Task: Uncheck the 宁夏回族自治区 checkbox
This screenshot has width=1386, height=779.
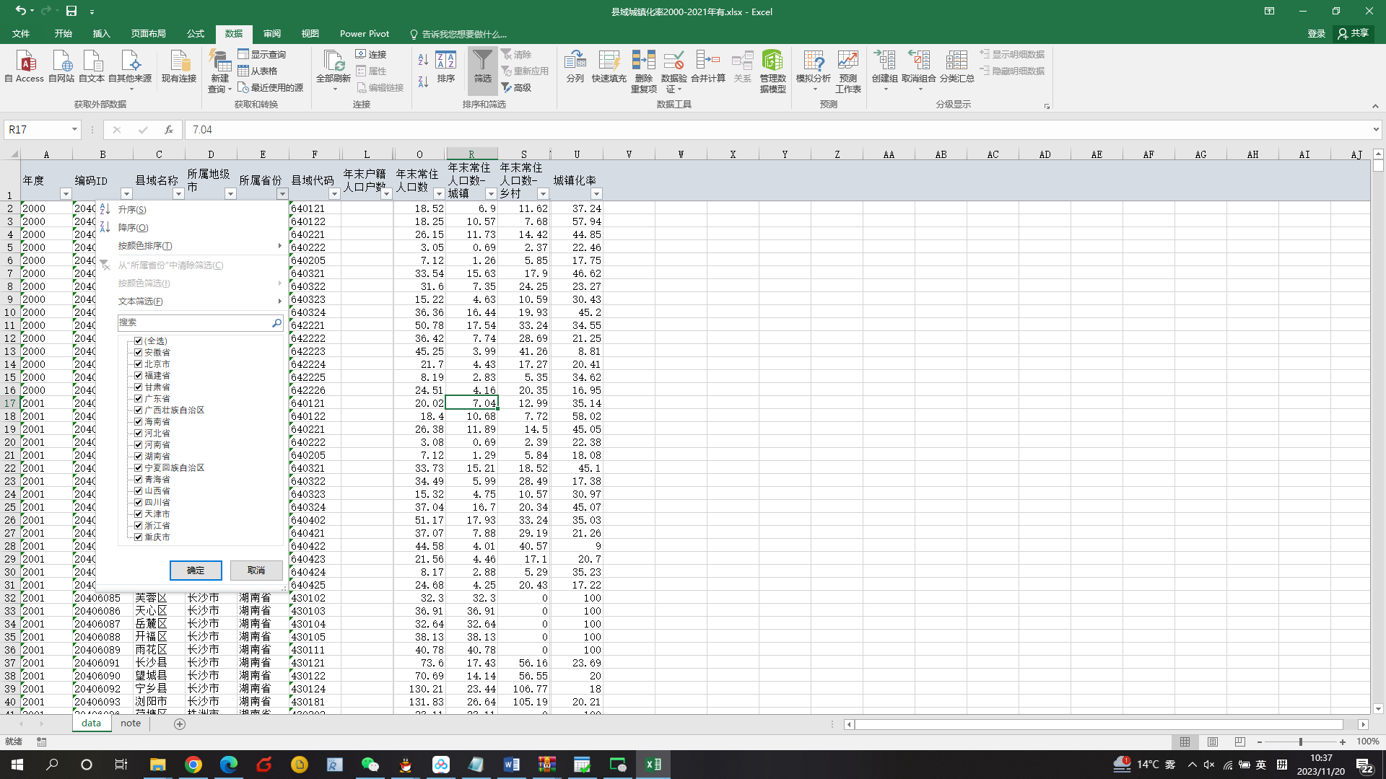Action: [x=139, y=468]
